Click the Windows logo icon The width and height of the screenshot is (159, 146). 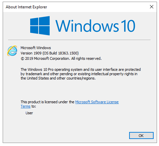pyautogui.click(x=40, y=26)
